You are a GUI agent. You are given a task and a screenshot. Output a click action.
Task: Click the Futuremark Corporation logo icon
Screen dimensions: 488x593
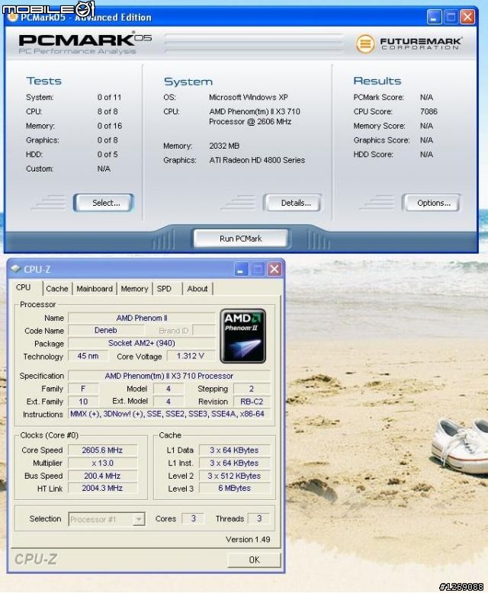click(x=364, y=44)
